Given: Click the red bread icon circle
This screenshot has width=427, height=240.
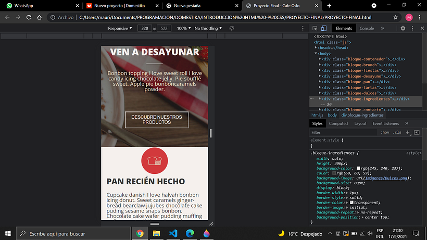Looking at the screenshot, I should point(155,161).
